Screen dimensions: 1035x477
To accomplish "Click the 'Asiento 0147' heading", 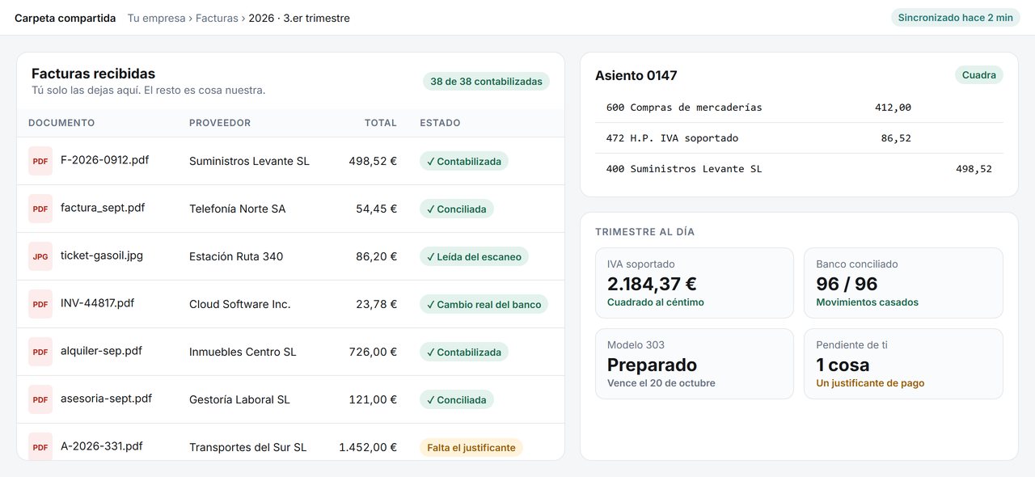I will coord(636,75).
